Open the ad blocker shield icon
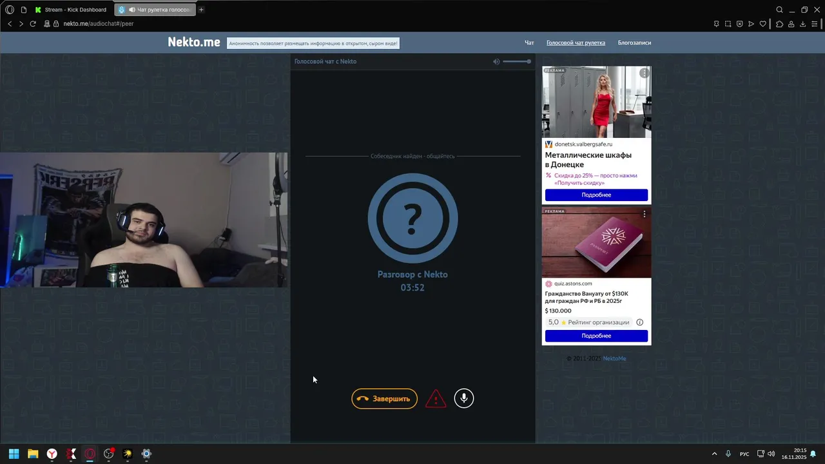The image size is (825, 464). (739, 24)
